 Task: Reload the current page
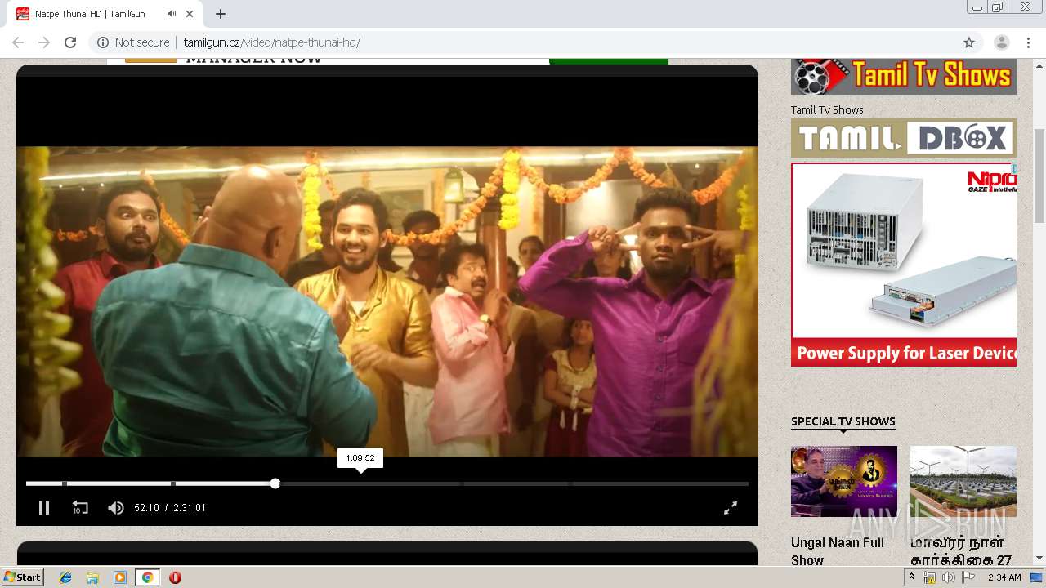pos(70,42)
